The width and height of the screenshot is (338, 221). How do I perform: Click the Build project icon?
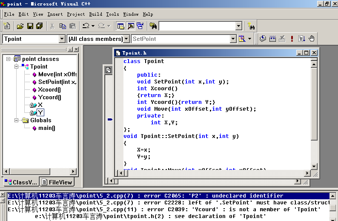272,39
